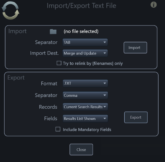Click the arrow on Merge and Update dropdown
The image size is (165, 162).
tap(105, 53)
